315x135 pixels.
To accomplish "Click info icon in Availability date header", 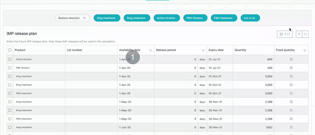I will pyautogui.click(x=151, y=50).
